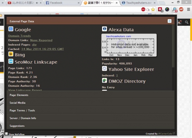192x138 pixels.
Task: Click the Domain Authority: 16 text
Action: (x=24, y=86)
